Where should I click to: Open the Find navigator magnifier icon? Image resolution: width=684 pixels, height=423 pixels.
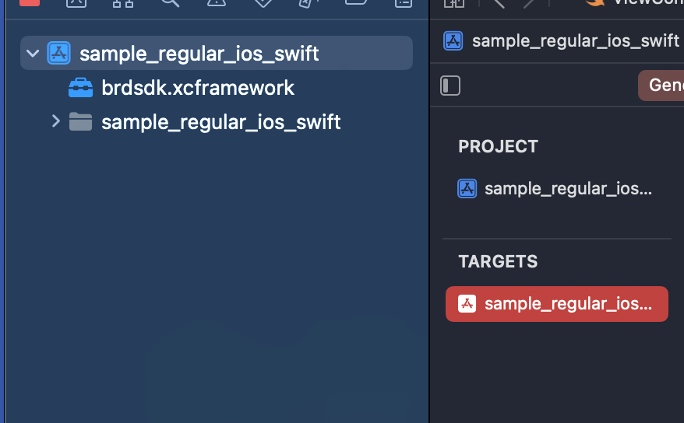coord(170,2)
